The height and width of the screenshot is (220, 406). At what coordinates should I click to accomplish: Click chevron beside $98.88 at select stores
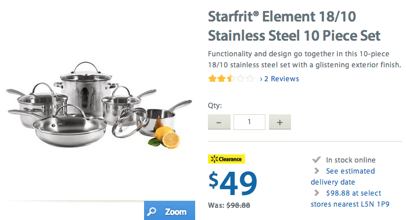tap(317, 193)
